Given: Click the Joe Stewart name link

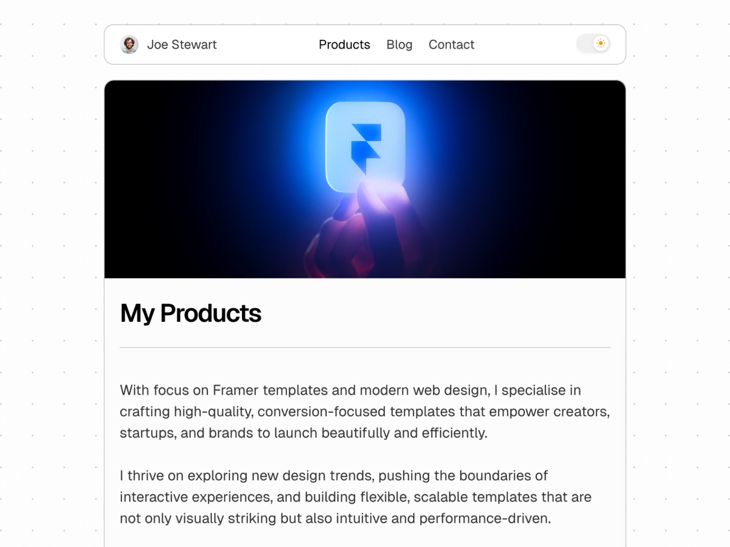Looking at the screenshot, I should point(182,44).
